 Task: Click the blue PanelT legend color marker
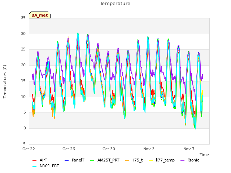pos(66,161)
